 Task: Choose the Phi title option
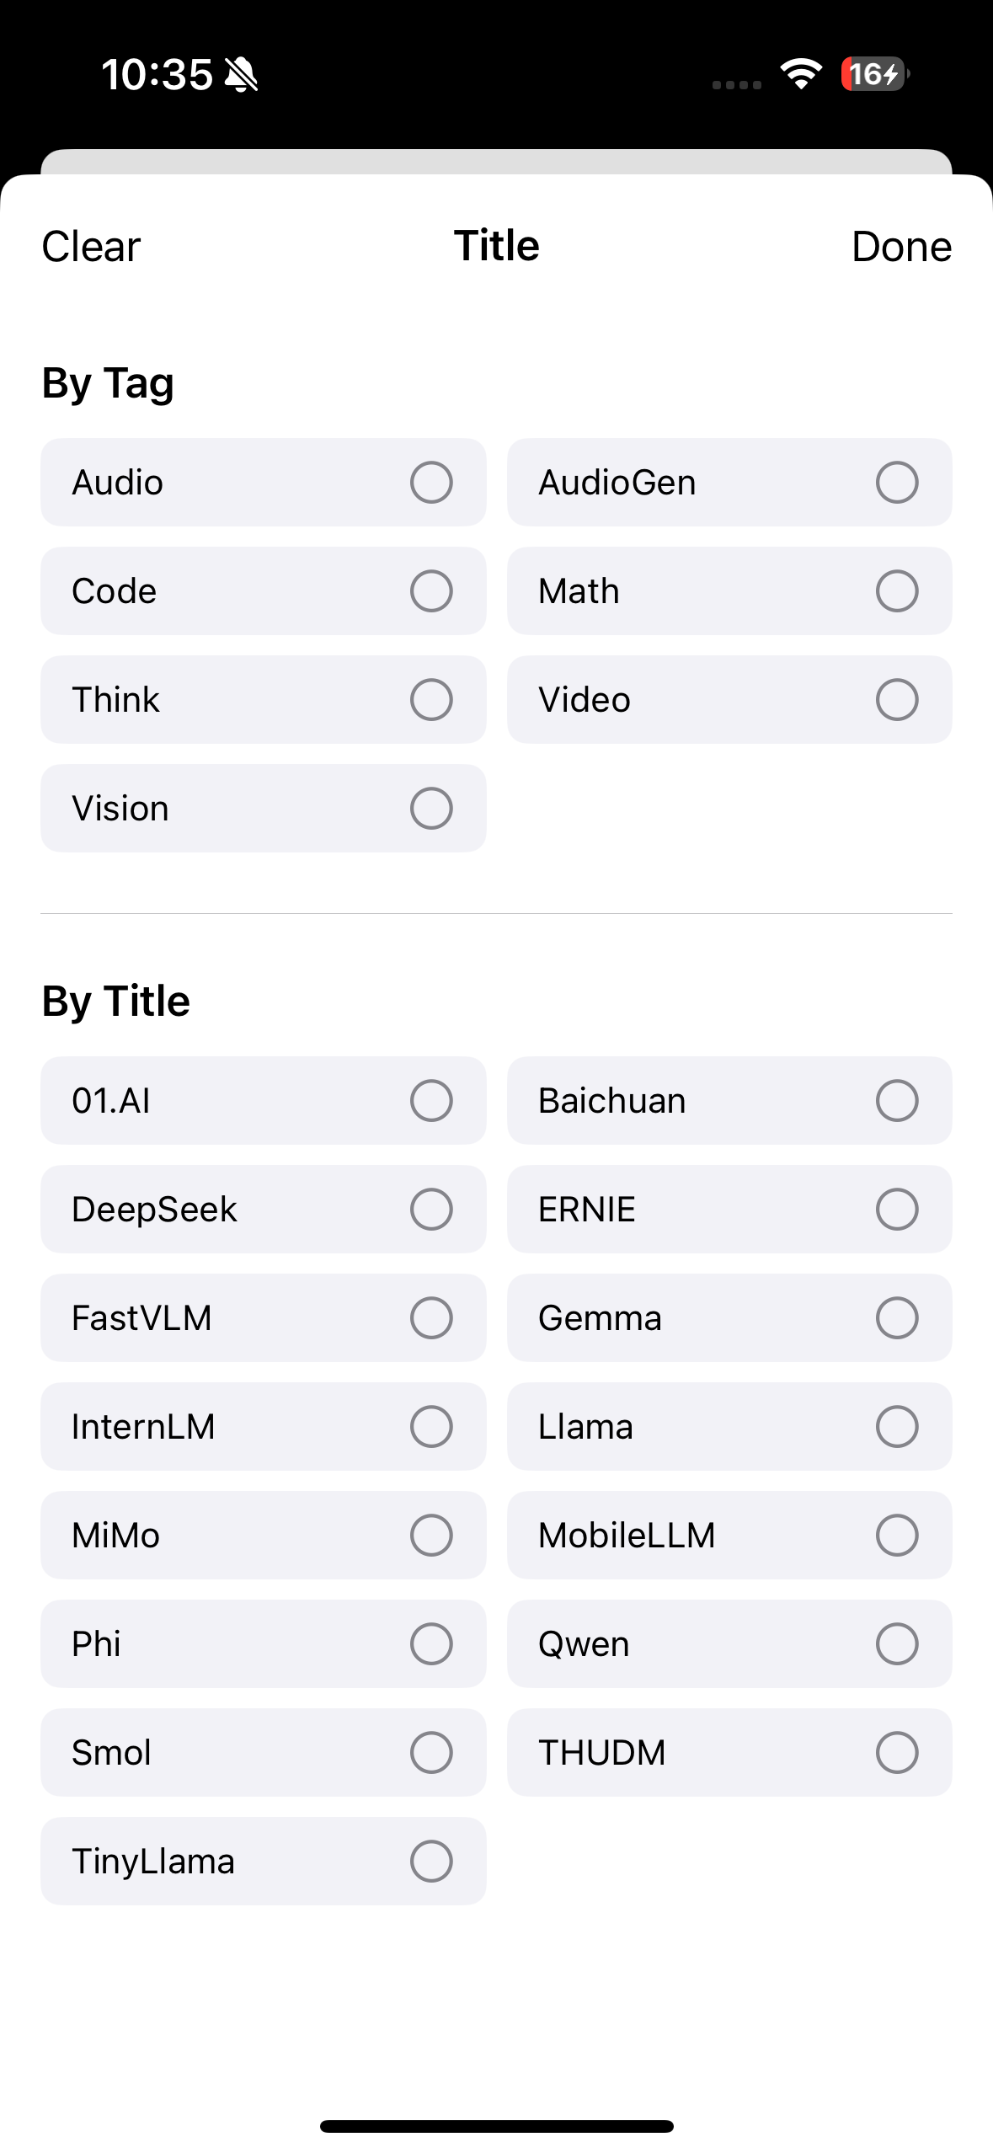coord(263,1643)
